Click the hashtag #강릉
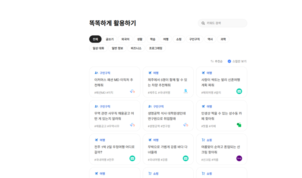 click(164, 160)
